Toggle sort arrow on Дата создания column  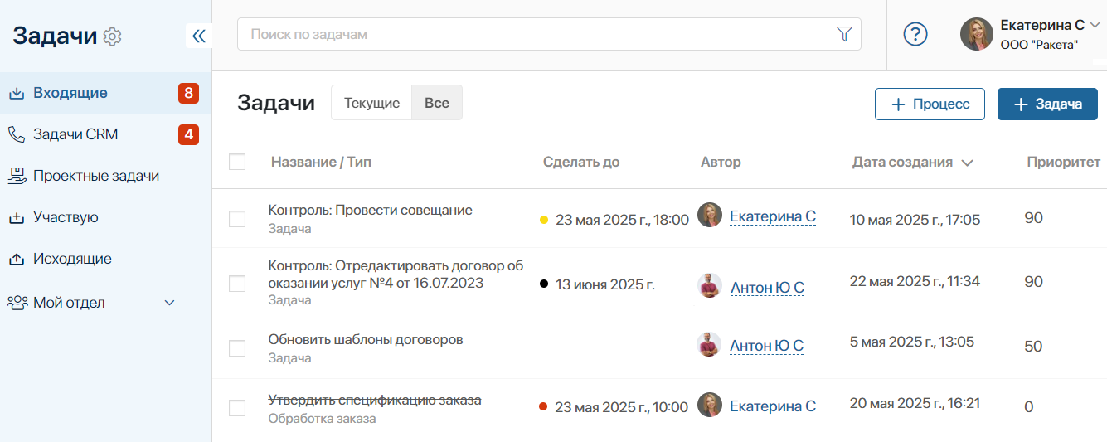coord(967,163)
